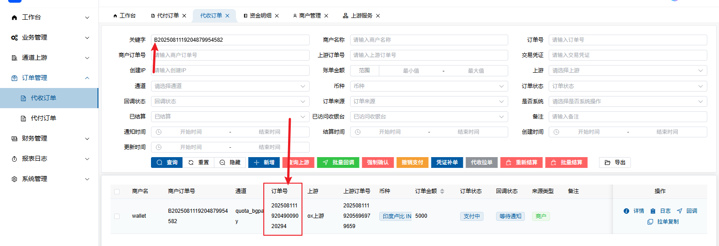Sort table by 订单金额 column
719x246 pixels.
[442, 191]
